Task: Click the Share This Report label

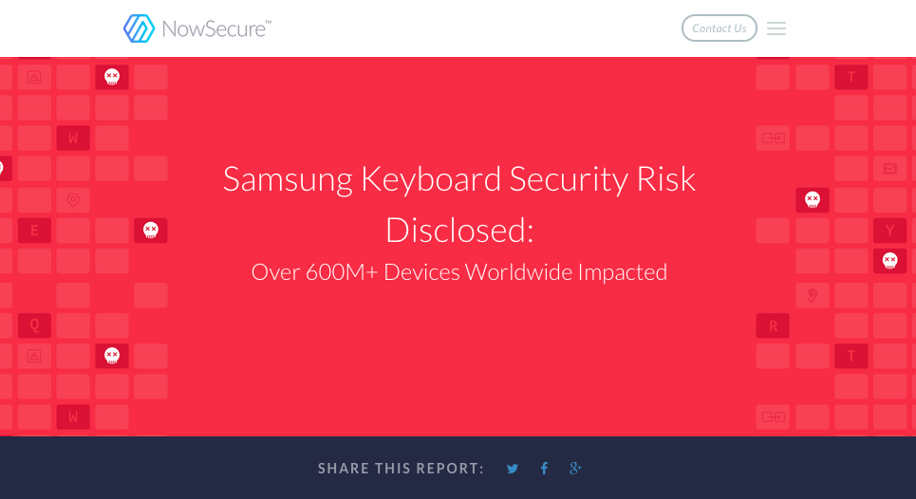Action: point(401,468)
